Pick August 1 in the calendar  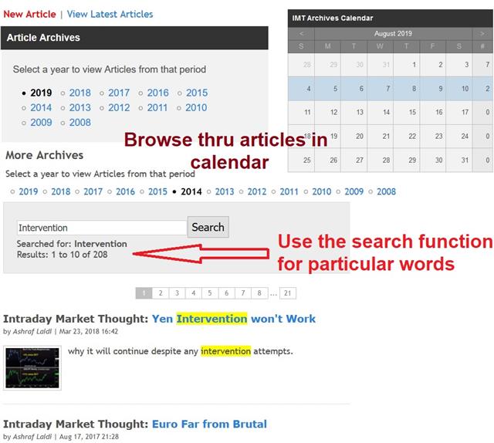(407, 65)
